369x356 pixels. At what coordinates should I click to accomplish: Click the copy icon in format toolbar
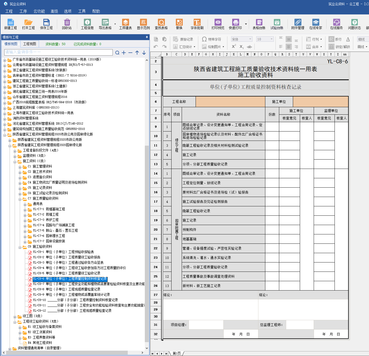[156, 39]
